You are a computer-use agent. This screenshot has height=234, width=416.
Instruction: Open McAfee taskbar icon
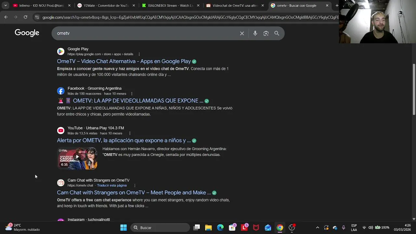256,227
